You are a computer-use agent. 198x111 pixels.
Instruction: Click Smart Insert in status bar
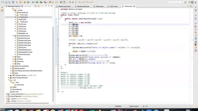click(x=134, y=106)
